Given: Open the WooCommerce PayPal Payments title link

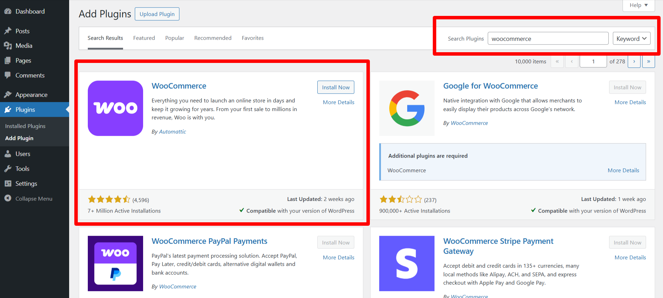Looking at the screenshot, I should pyautogui.click(x=209, y=241).
